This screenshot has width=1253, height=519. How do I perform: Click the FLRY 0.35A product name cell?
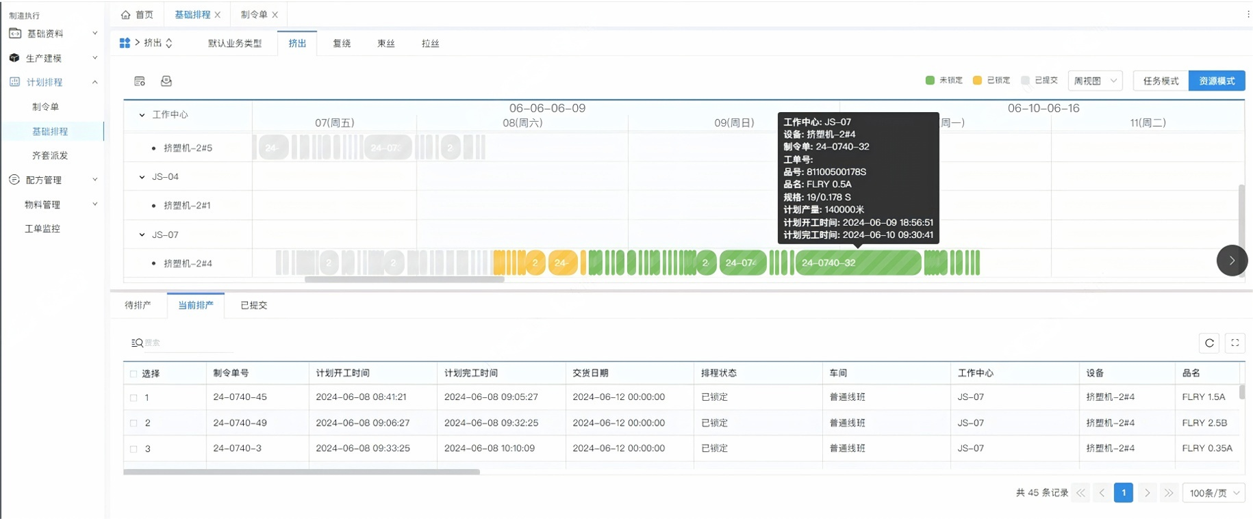click(1207, 449)
